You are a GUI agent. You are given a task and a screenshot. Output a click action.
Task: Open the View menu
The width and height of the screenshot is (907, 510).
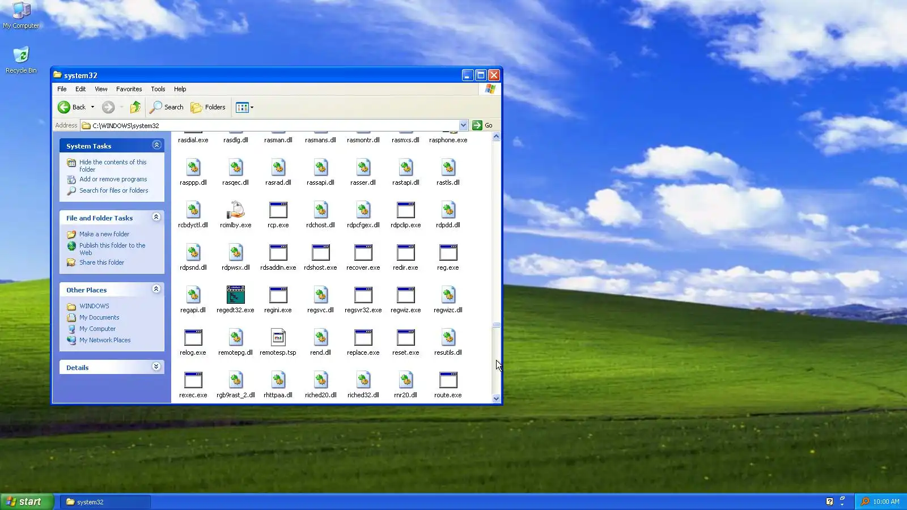click(x=101, y=89)
